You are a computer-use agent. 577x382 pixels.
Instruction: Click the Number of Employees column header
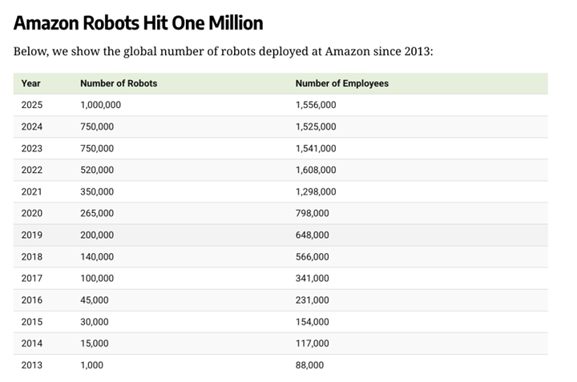(x=341, y=83)
